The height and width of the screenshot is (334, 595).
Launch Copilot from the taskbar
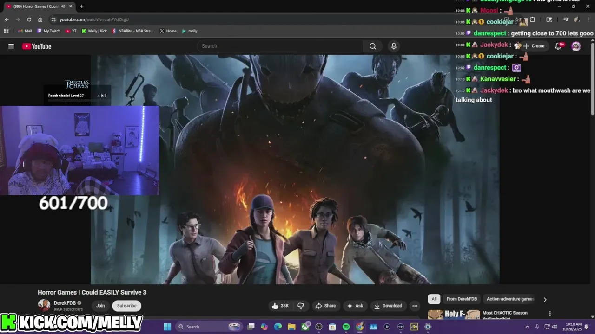point(264,327)
